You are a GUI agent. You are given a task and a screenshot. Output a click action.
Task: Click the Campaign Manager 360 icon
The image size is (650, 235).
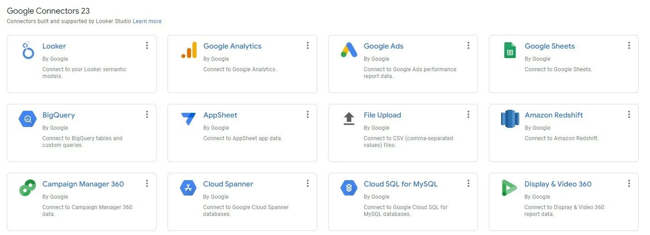[28, 188]
